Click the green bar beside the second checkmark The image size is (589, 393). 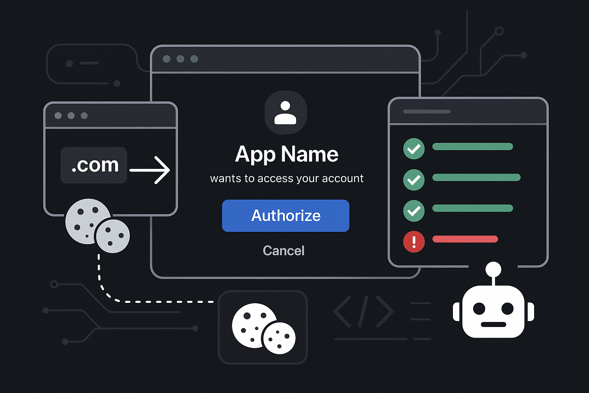[476, 177]
